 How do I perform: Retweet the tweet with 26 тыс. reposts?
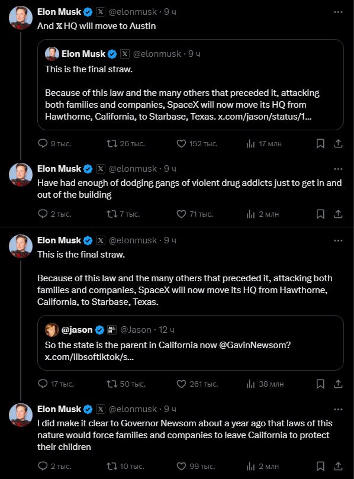coord(112,143)
